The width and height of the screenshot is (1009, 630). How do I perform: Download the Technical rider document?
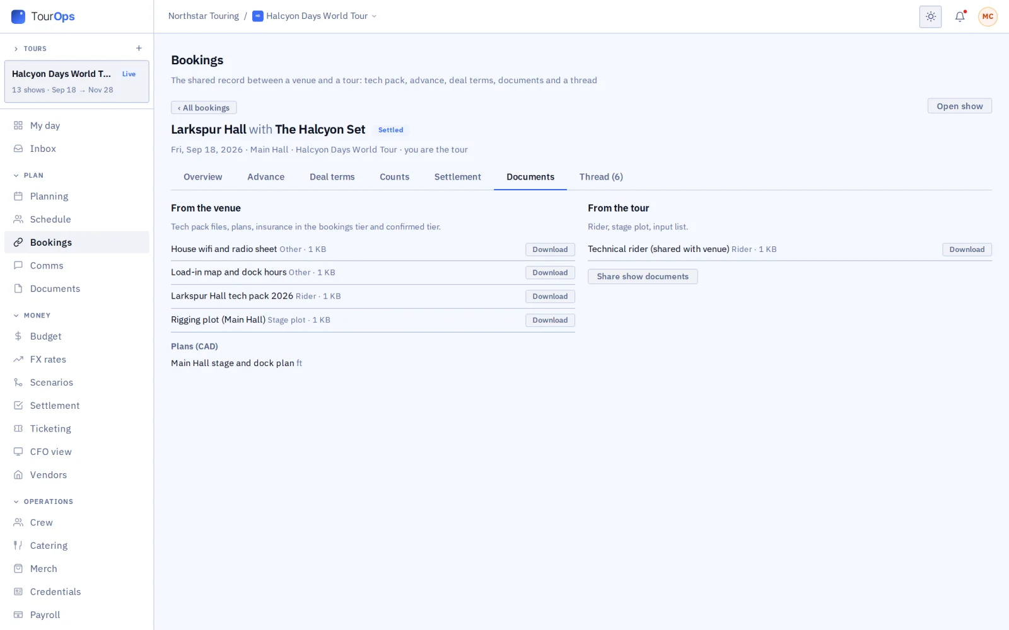[967, 249]
